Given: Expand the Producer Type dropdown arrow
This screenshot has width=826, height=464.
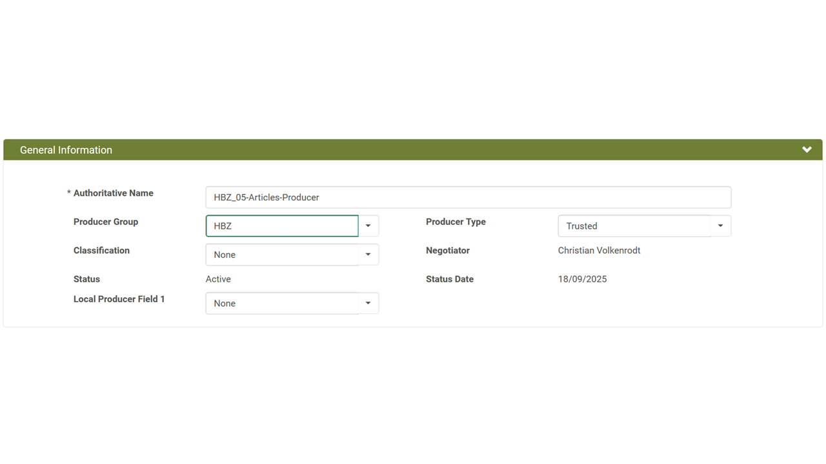Looking at the screenshot, I should point(721,226).
